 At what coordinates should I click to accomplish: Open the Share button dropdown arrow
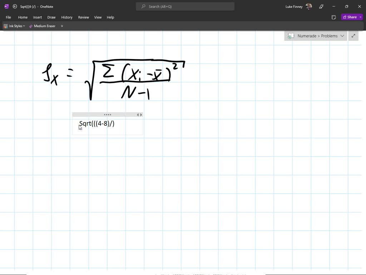coord(361,17)
